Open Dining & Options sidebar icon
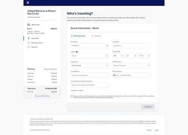 tap(29, 43)
